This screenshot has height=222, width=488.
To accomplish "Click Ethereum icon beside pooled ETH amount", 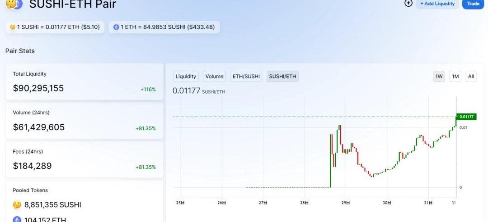I will point(17,219).
